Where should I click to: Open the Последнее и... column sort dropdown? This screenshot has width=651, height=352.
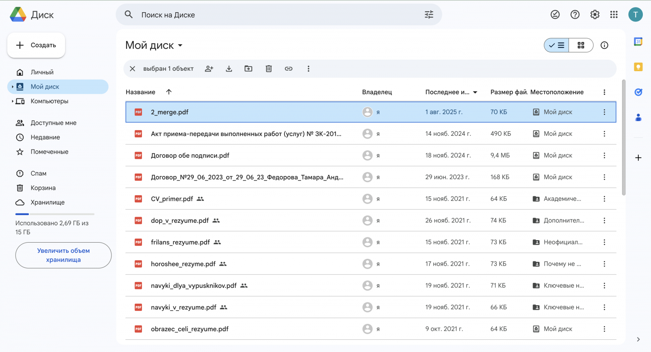point(475,92)
